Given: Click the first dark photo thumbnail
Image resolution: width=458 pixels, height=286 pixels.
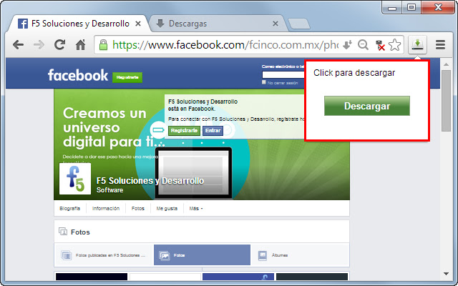Looking at the screenshot, I should click(92, 277).
